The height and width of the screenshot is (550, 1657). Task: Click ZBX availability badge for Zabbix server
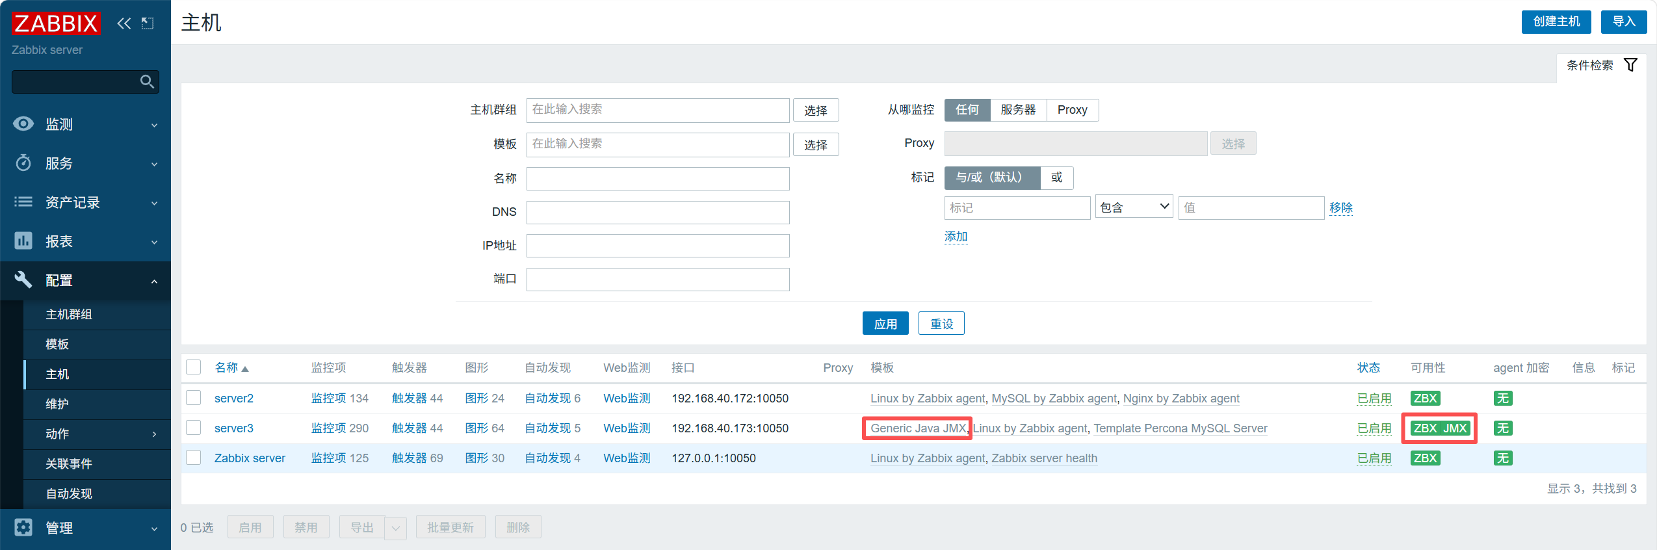click(1426, 458)
